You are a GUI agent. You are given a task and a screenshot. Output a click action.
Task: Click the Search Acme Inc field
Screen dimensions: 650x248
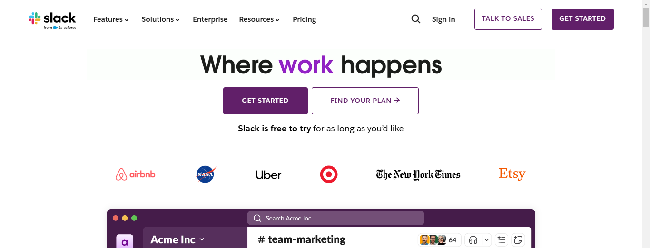pos(335,218)
